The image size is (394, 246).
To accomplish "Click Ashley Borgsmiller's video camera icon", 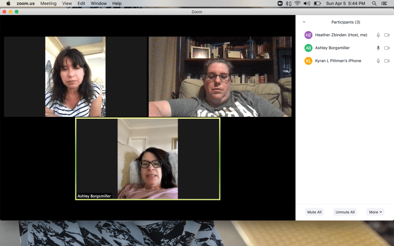I will (387, 48).
